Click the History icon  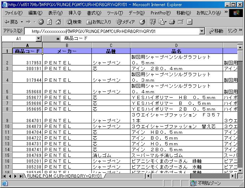point(142,22)
